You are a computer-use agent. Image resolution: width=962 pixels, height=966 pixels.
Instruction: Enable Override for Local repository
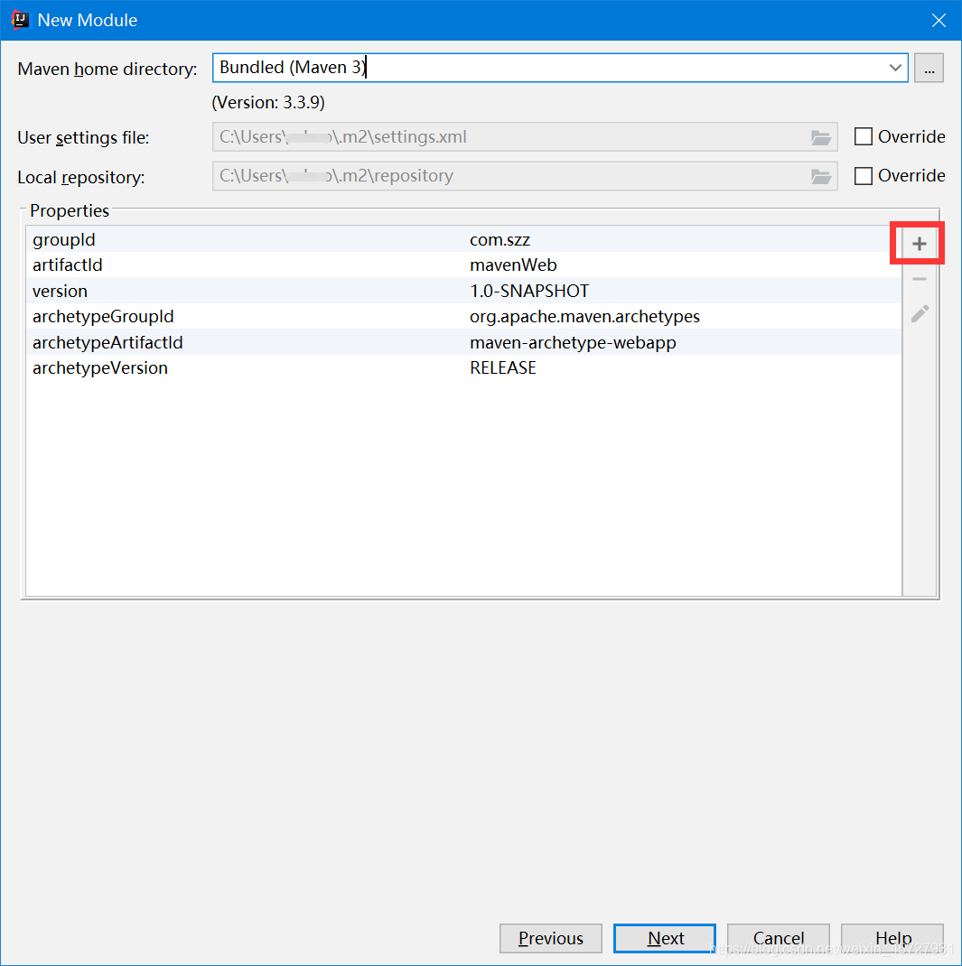(x=863, y=175)
